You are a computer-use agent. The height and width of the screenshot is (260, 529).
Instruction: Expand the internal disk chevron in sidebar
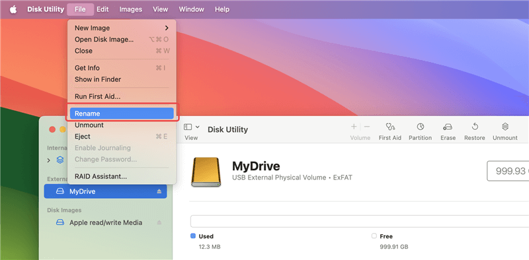(x=48, y=160)
